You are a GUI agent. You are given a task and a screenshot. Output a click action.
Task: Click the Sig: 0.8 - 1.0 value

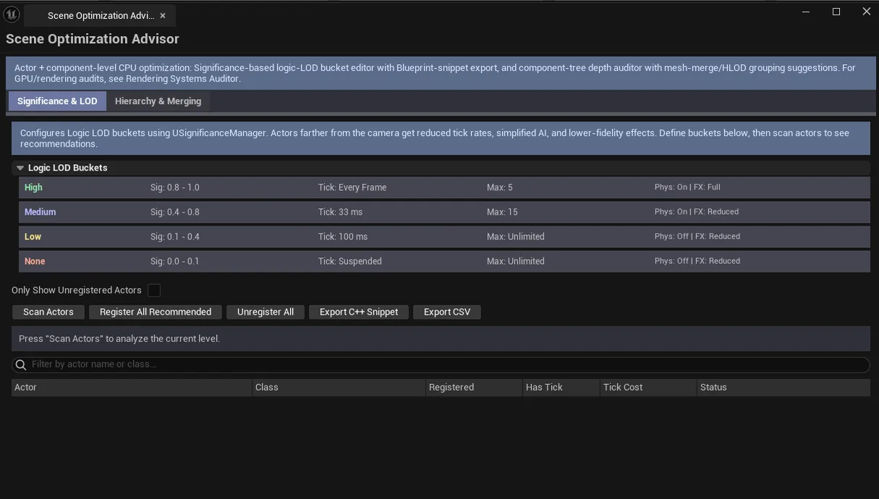(175, 187)
